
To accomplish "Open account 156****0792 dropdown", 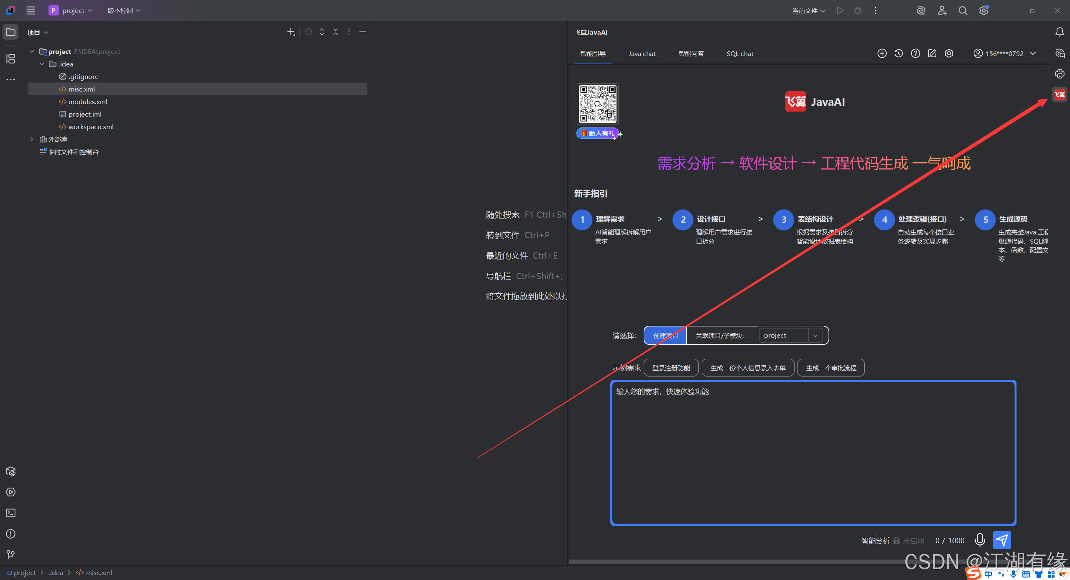I will [x=1005, y=53].
